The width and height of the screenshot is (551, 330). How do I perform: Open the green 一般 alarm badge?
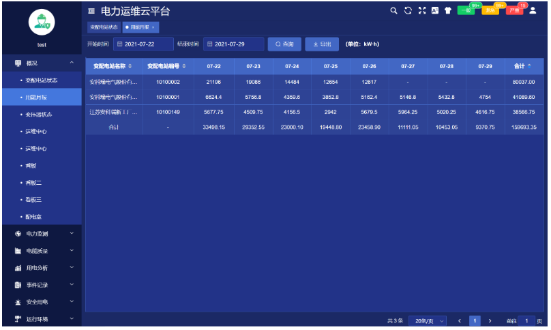click(466, 11)
